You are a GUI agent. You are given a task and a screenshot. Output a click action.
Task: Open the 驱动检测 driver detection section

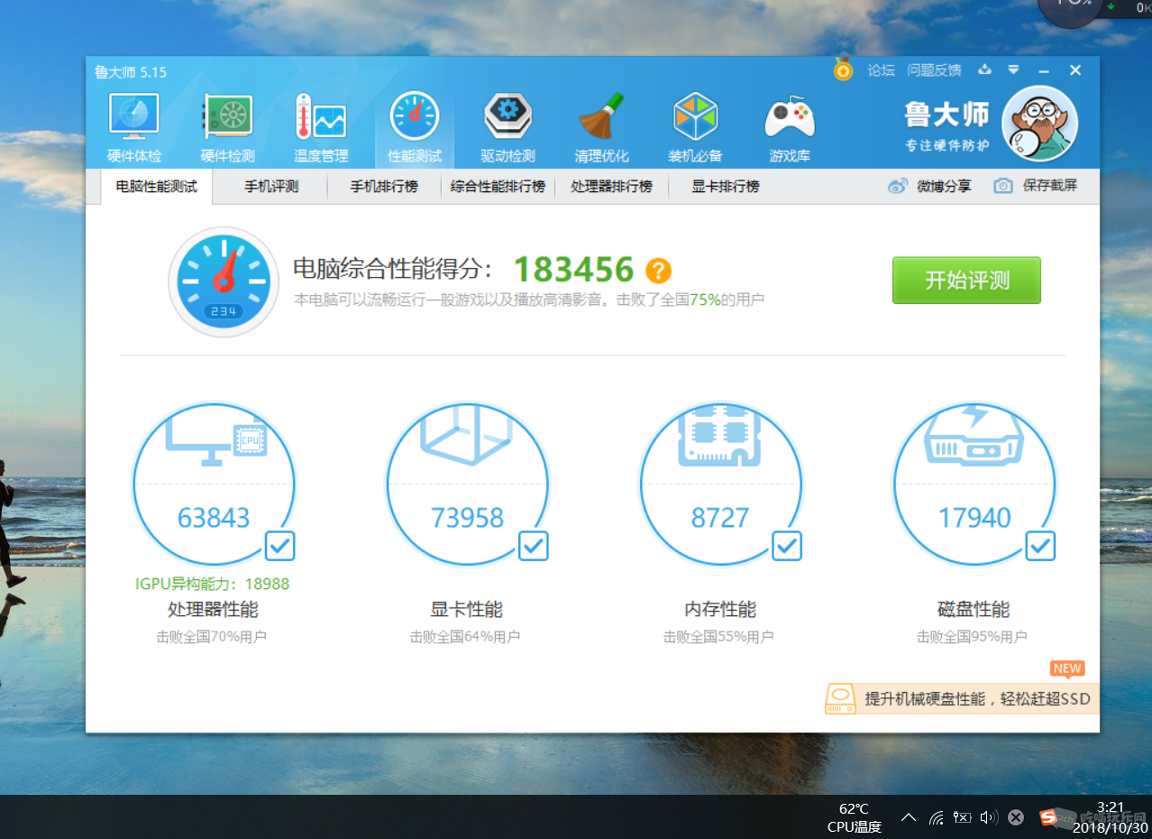point(507,128)
